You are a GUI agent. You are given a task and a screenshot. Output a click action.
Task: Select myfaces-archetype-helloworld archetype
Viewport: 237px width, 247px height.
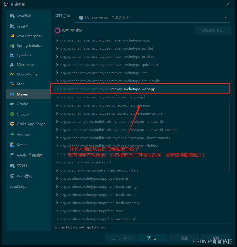pyautogui.click(x=142, y=122)
